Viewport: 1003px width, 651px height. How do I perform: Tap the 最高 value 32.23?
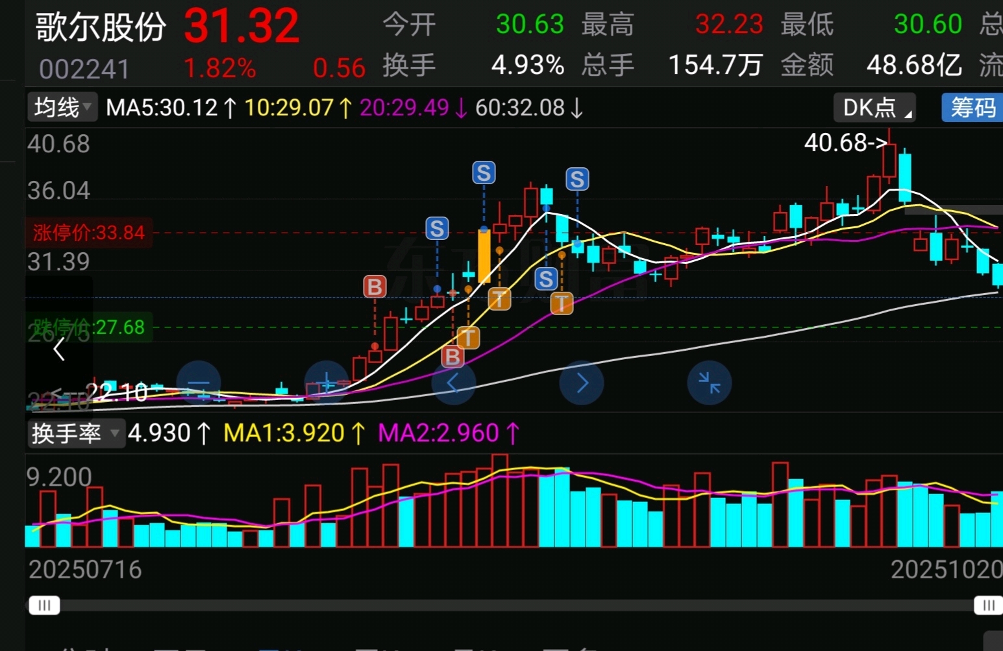click(x=729, y=25)
